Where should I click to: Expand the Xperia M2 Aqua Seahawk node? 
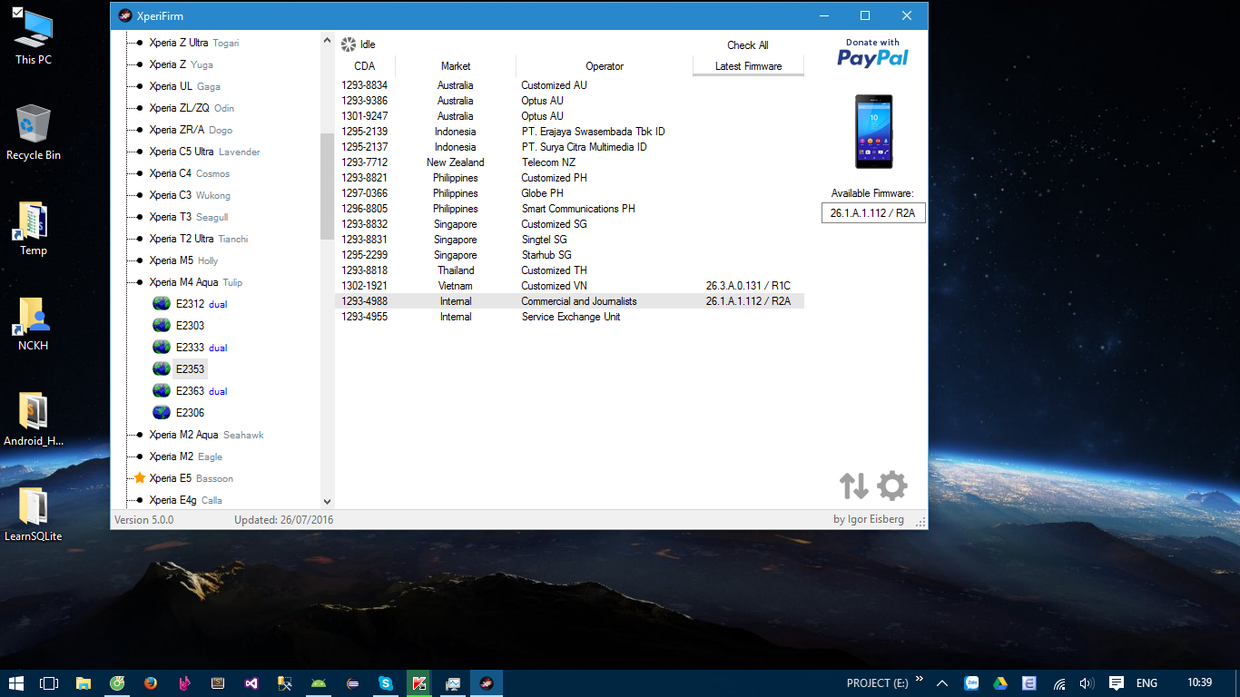click(139, 435)
